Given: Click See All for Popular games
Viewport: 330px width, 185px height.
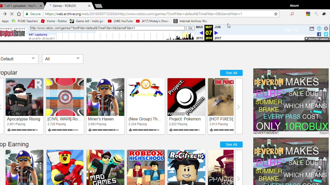Looking at the screenshot, I should click(x=231, y=73).
